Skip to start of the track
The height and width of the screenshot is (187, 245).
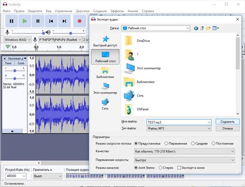(51, 21)
